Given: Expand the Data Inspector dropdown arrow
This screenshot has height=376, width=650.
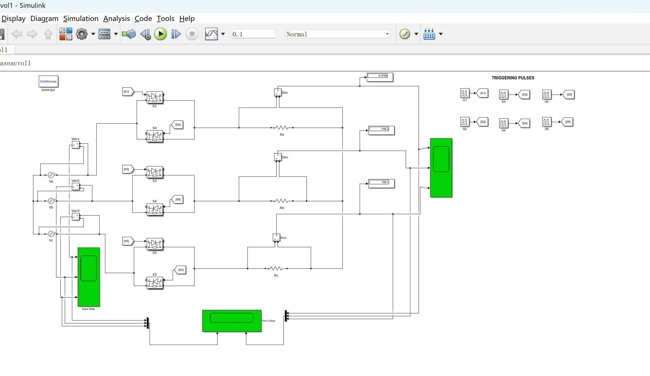Looking at the screenshot, I should point(223,34).
